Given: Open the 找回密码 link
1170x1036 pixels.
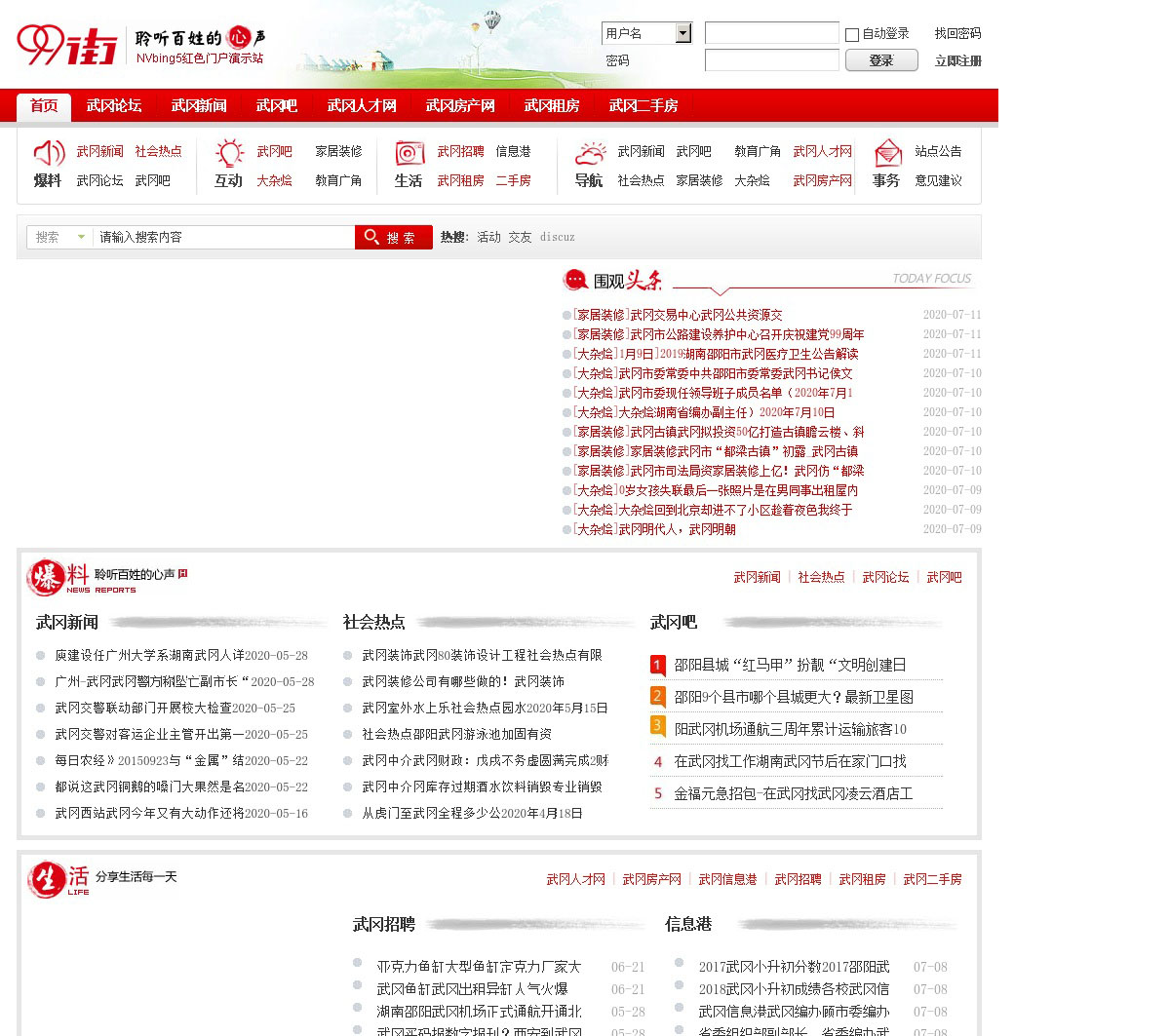Looking at the screenshot, I should pyautogui.click(x=957, y=33).
